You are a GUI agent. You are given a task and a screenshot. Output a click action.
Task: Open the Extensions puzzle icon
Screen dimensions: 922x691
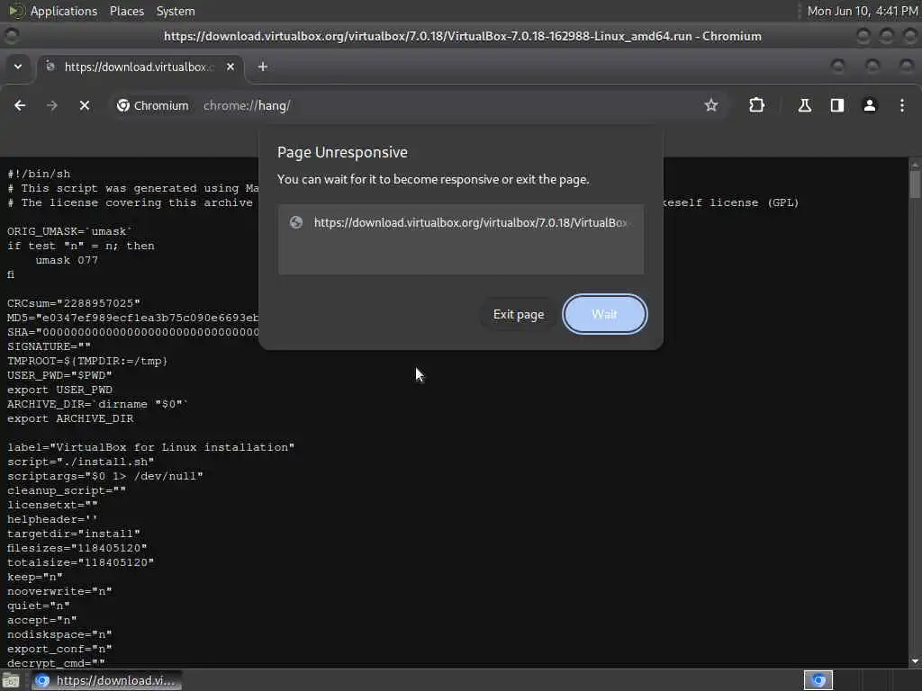tap(756, 105)
